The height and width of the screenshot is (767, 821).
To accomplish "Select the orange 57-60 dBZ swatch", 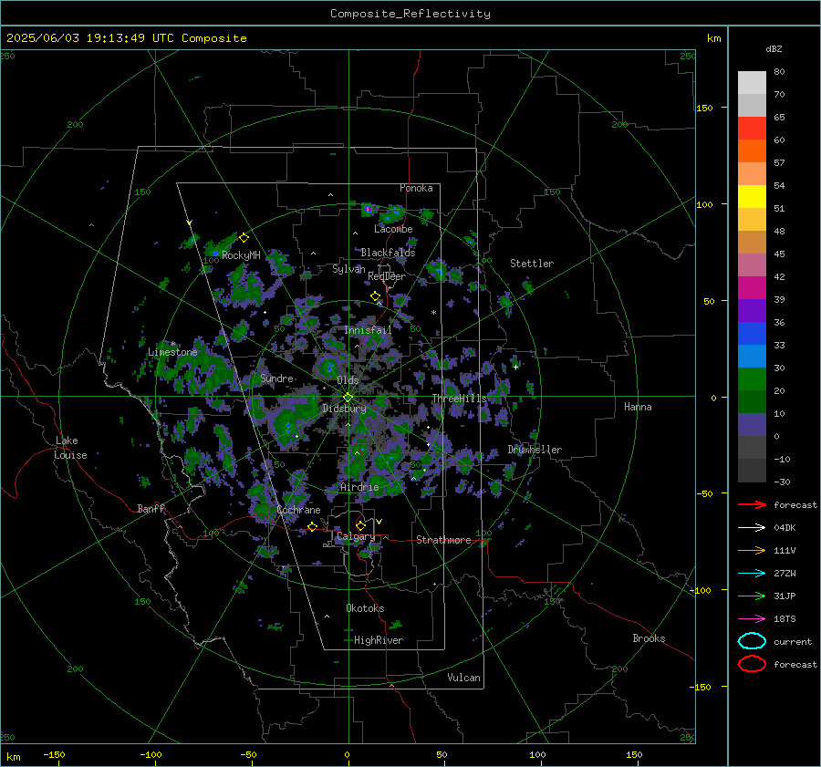I will point(752,150).
